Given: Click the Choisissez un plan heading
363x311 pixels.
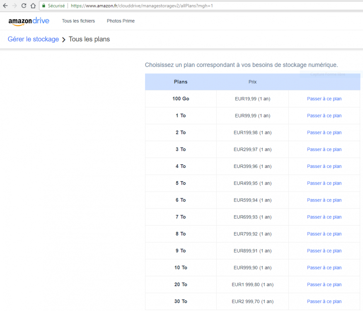Looking at the screenshot, I should (242, 65).
